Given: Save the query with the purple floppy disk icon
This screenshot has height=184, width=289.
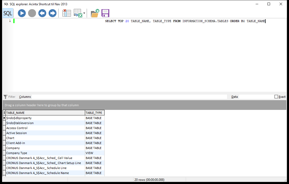Looking at the screenshot, I should [x=105, y=13].
